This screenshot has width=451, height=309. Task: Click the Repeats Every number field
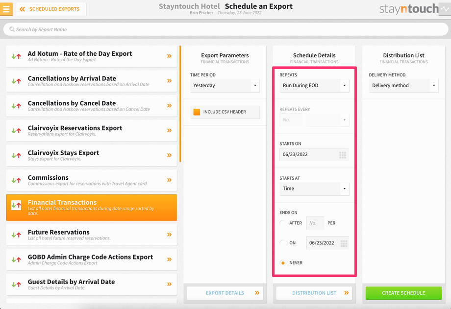(291, 120)
